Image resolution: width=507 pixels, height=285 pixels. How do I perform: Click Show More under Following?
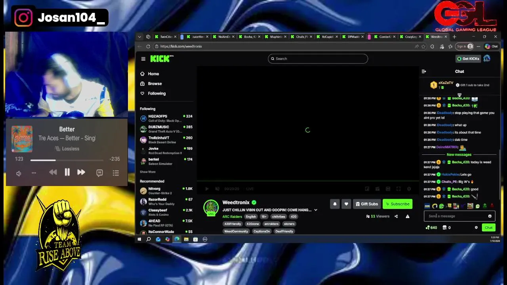(147, 172)
